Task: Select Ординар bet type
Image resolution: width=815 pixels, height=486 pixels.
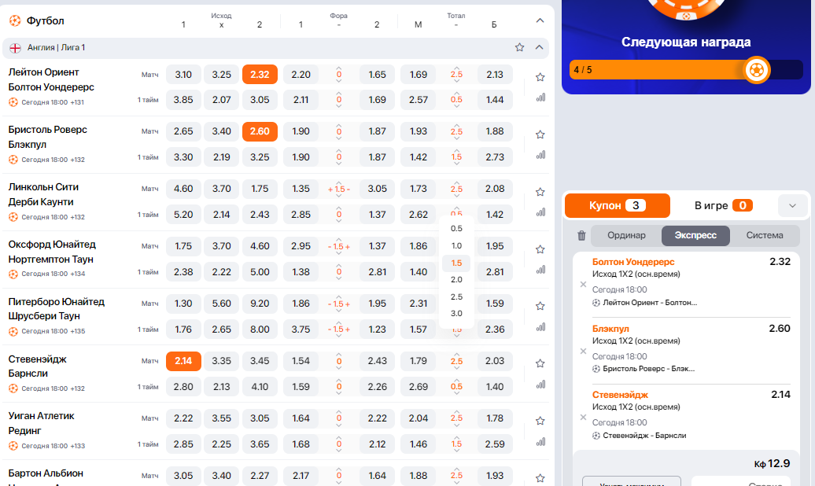Action: (626, 235)
